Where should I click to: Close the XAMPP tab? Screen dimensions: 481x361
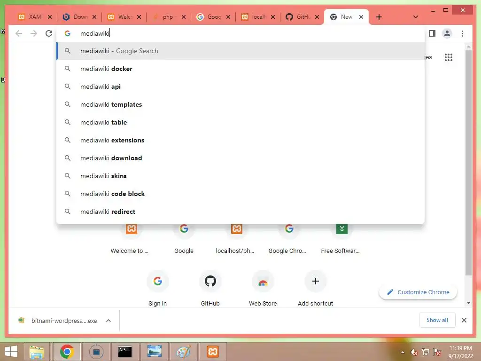coord(50,17)
